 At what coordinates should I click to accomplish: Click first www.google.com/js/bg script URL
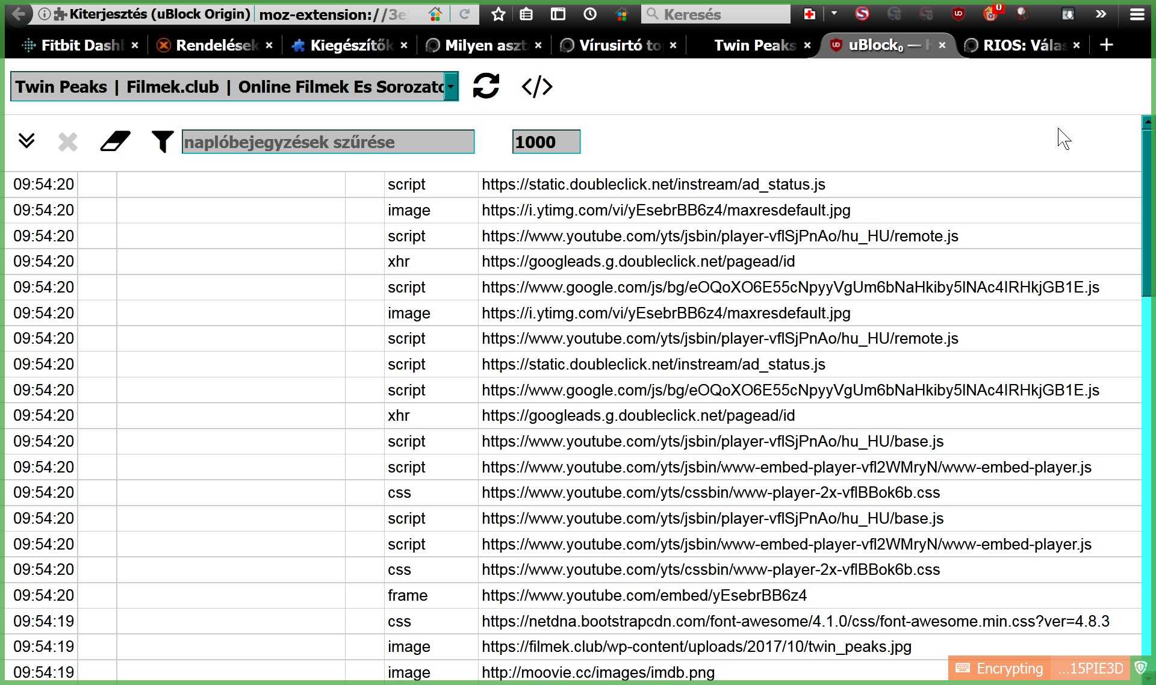[790, 287]
